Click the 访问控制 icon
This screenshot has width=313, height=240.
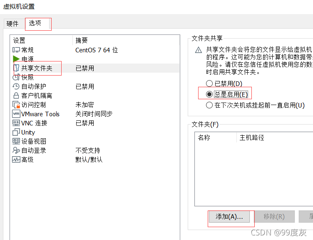click(16, 105)
